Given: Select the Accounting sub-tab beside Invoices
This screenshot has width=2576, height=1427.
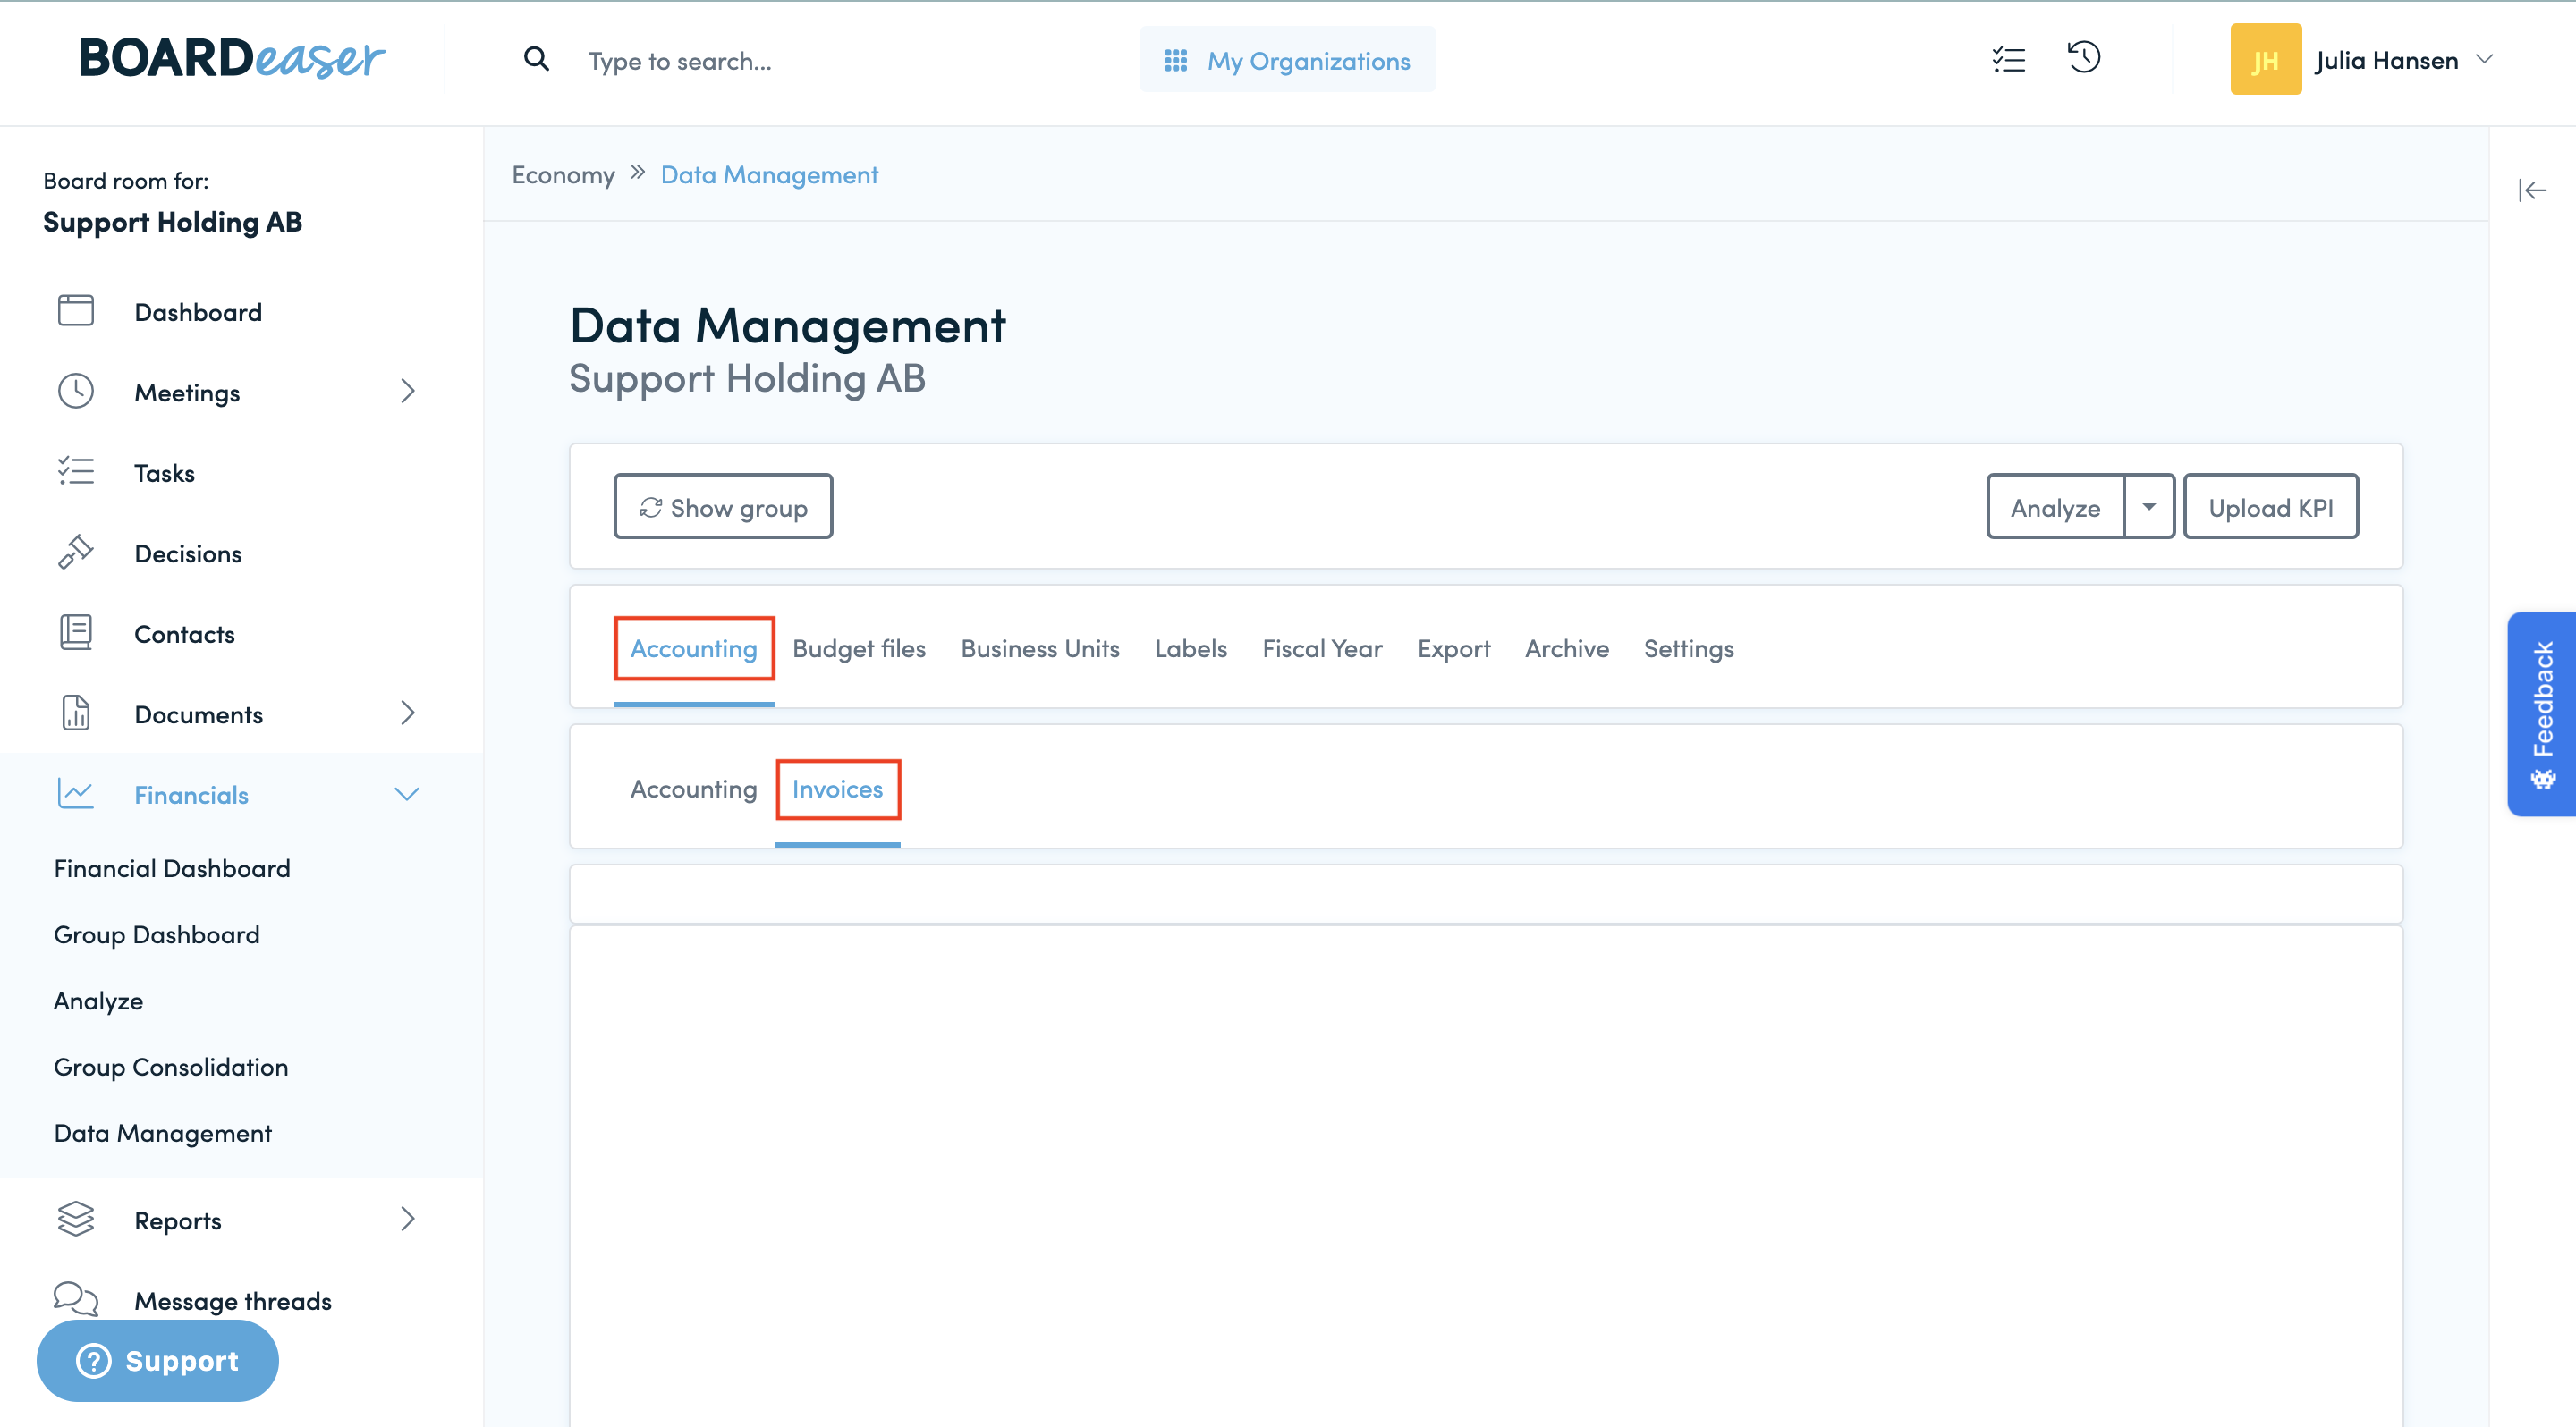Looking at the screenshot, I should click(693, 789).
